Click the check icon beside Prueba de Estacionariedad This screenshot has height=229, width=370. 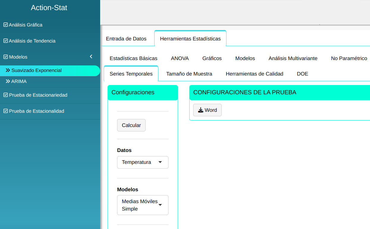[x=5, y=95]
